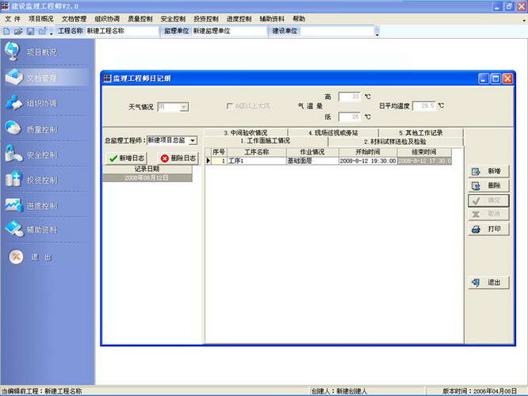This screenshot has height=396, width=528.
Task: Open 安全控制 lock icon in sidebar
Action: click(13, 154)
